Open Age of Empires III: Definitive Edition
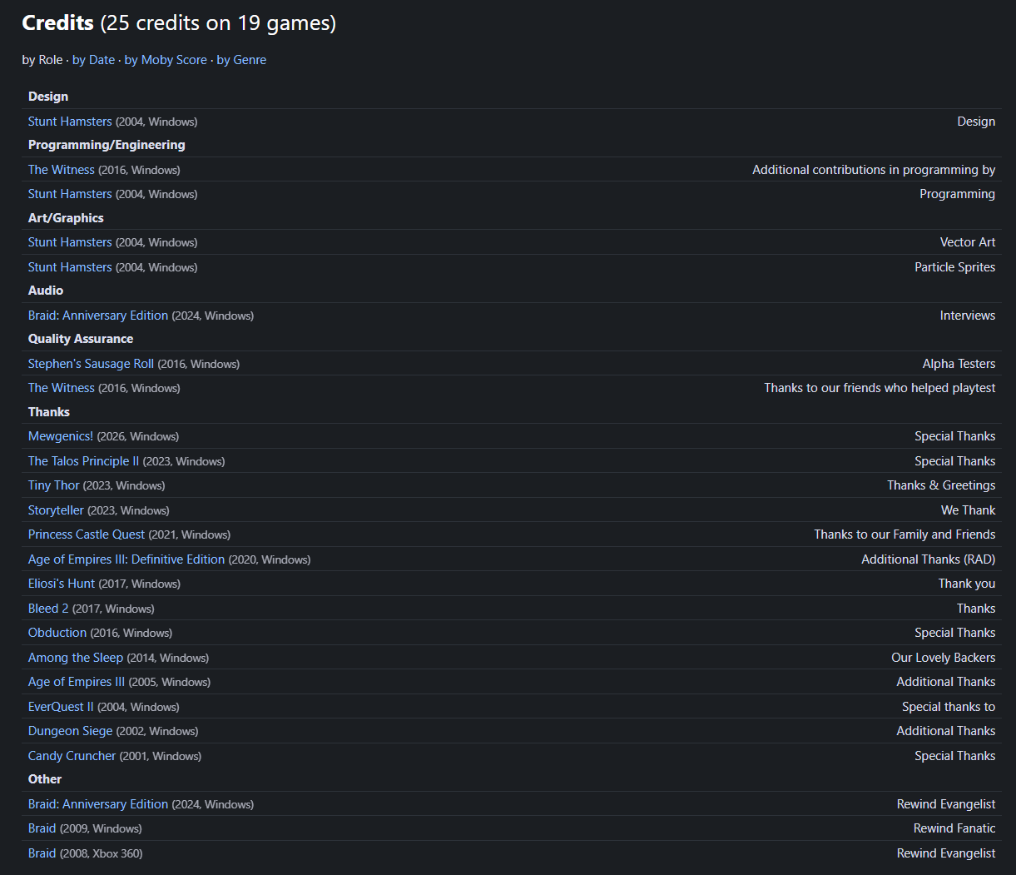Image resolution: width=1016 pixels, height=875 pixels. [126, 559]
